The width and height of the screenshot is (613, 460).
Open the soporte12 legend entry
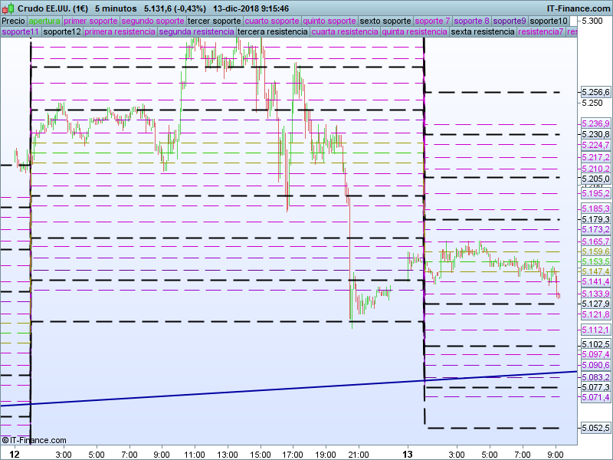(x=62, y=31)
